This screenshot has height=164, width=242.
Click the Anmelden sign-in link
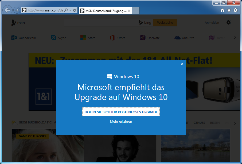(x=212, y=23)
